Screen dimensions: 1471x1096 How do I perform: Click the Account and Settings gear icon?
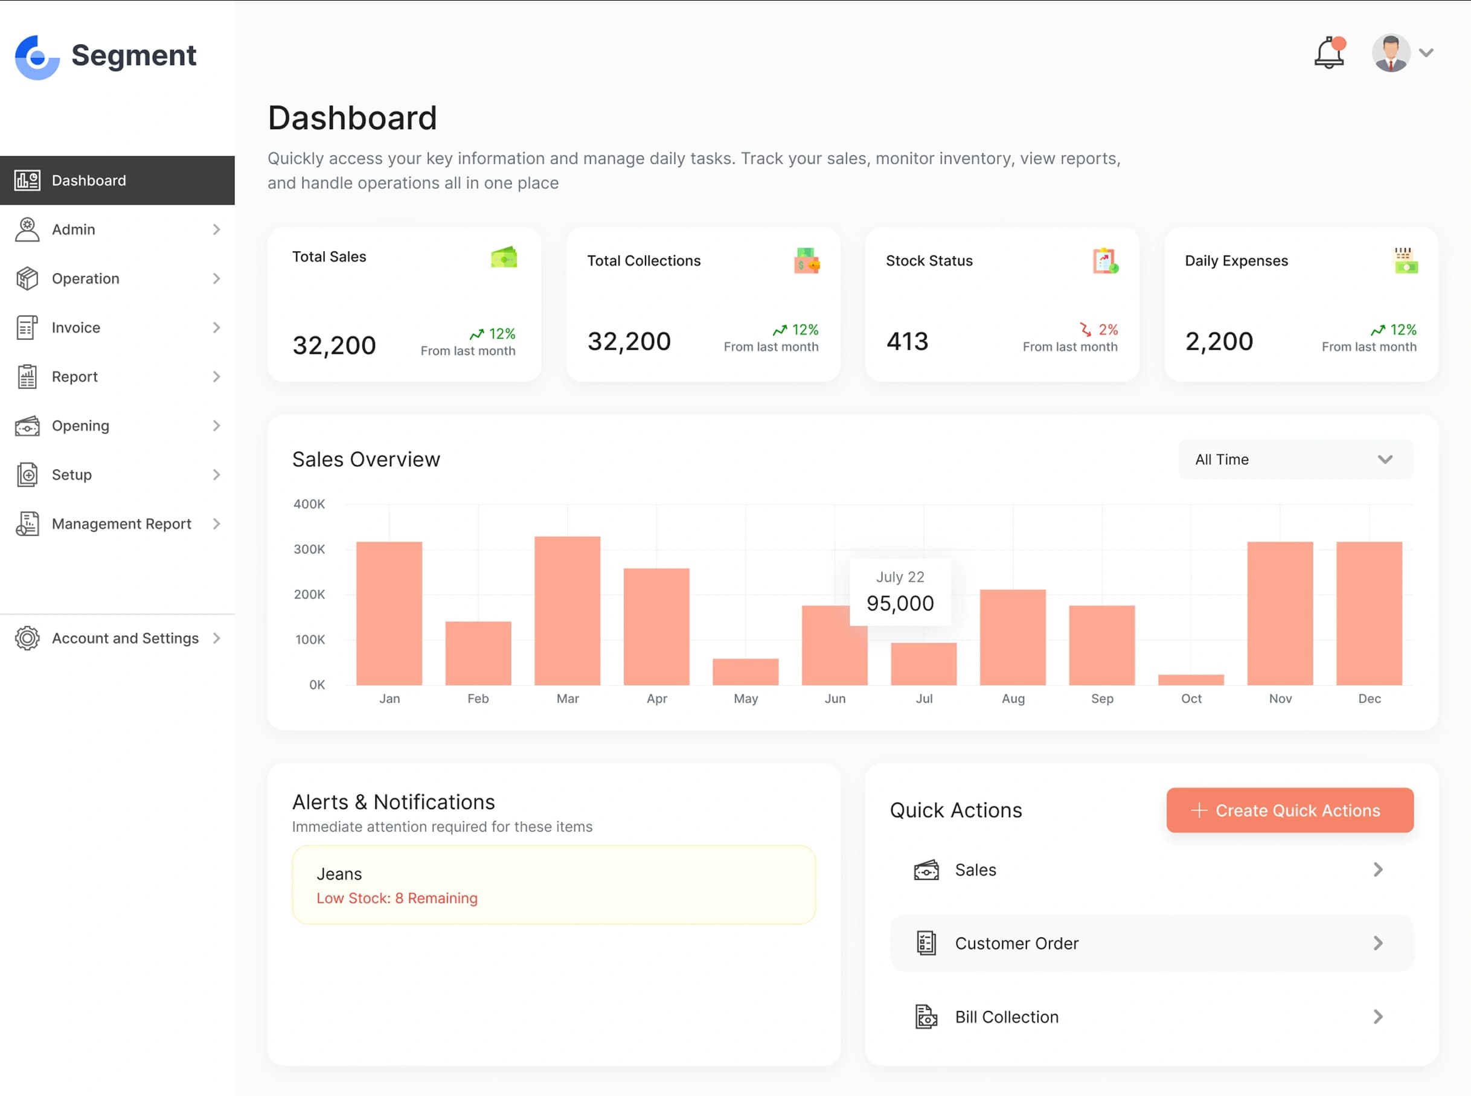tap(27, 638)
